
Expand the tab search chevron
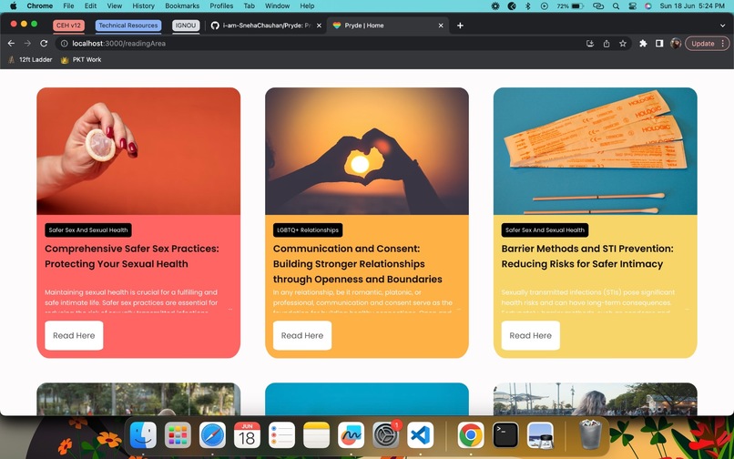(722, 25)
